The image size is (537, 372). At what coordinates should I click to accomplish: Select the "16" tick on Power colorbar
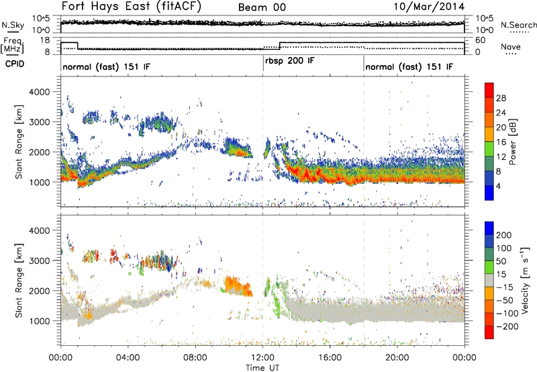[x=501, y=142]
